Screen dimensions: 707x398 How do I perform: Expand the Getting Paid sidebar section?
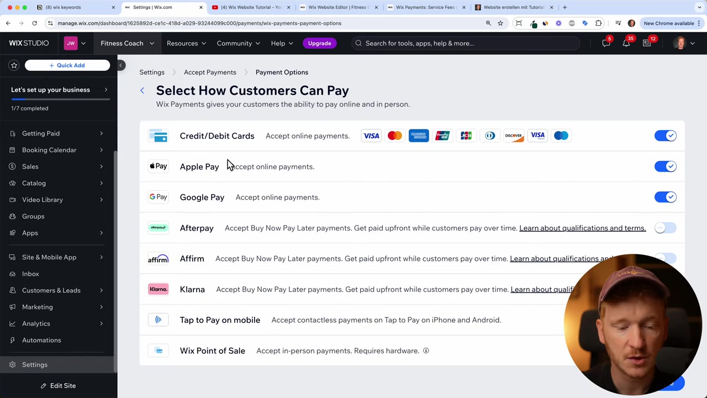pos(59,133)
